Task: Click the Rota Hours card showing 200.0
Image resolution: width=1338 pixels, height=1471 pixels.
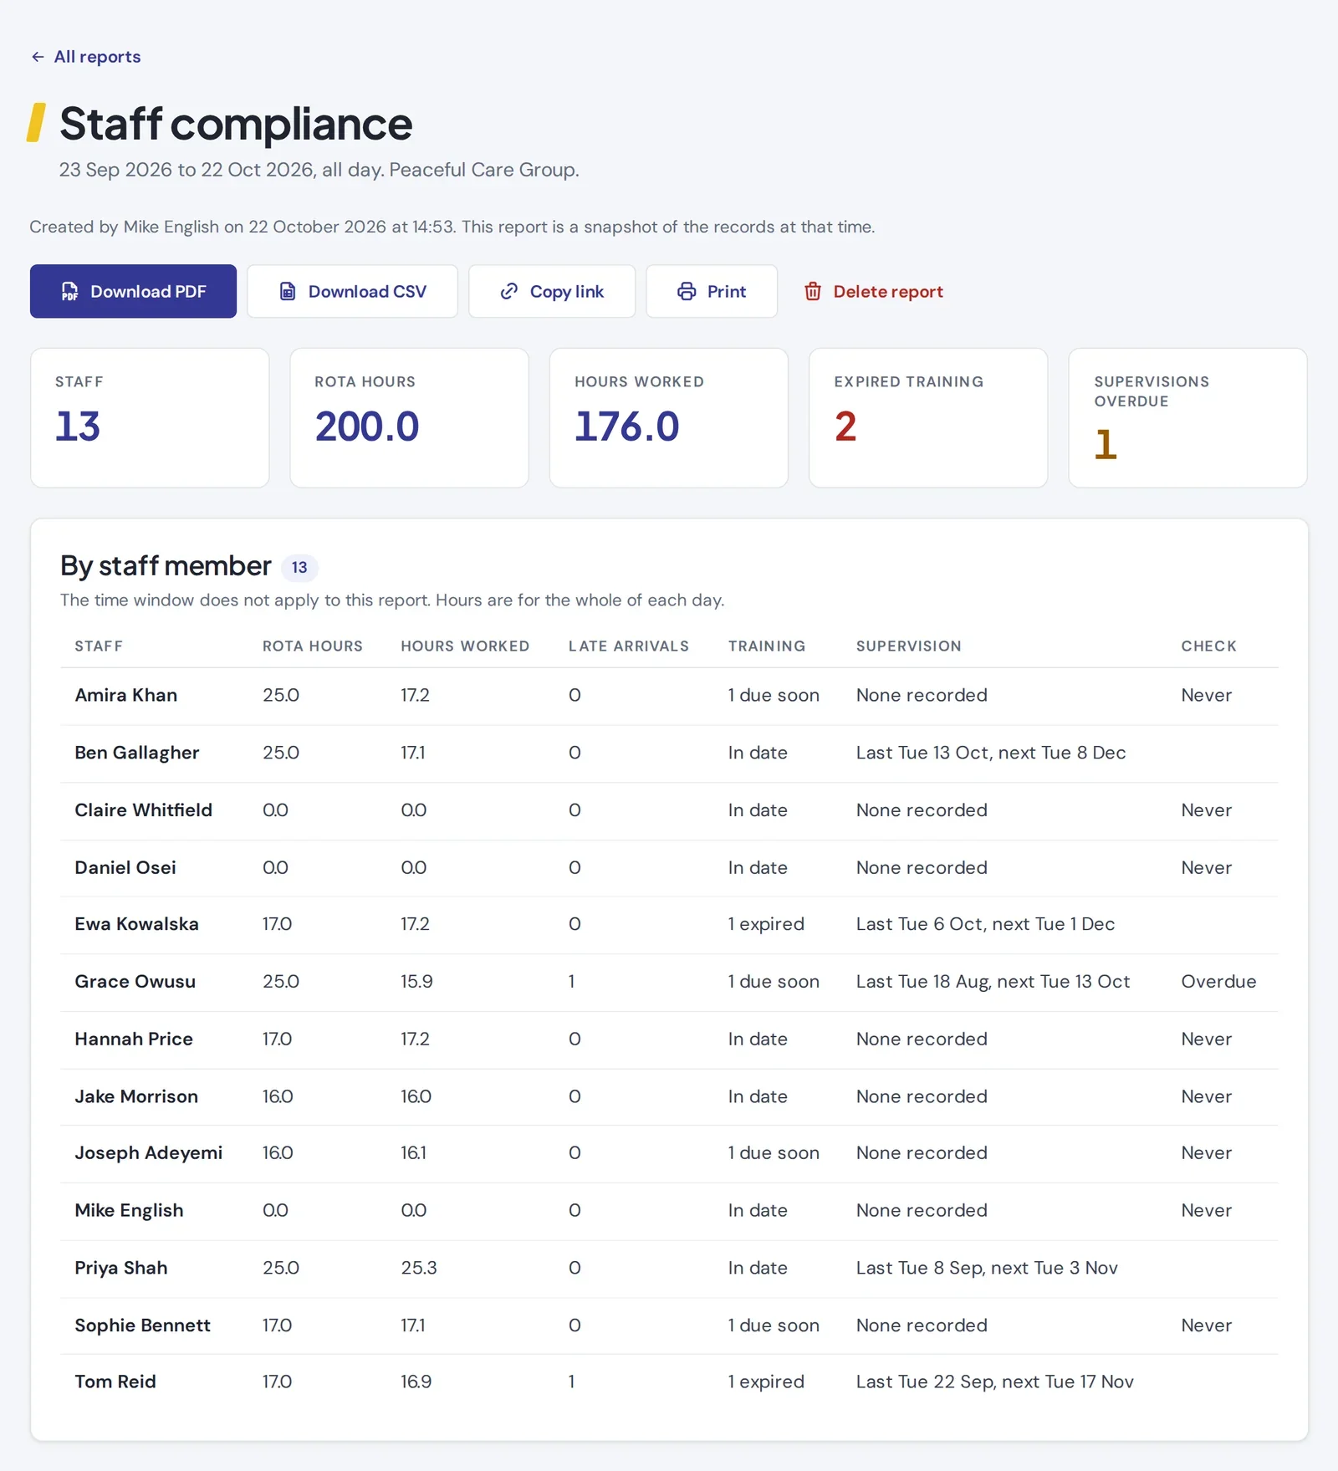Action: 409,417
